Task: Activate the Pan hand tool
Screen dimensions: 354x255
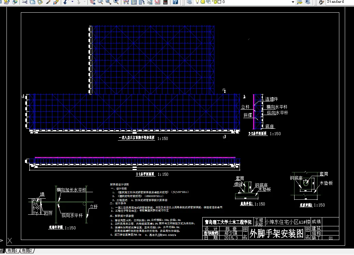Action: [x=92, y=2]
